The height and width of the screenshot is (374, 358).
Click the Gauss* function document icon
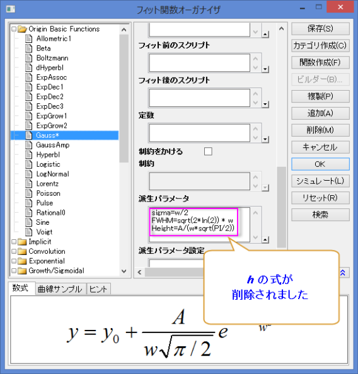(28, 135)
